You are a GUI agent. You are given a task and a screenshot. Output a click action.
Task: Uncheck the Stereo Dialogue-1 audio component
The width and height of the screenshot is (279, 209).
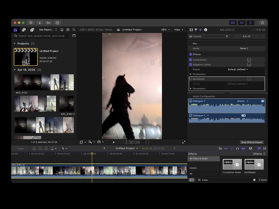(x=191, y=101)
